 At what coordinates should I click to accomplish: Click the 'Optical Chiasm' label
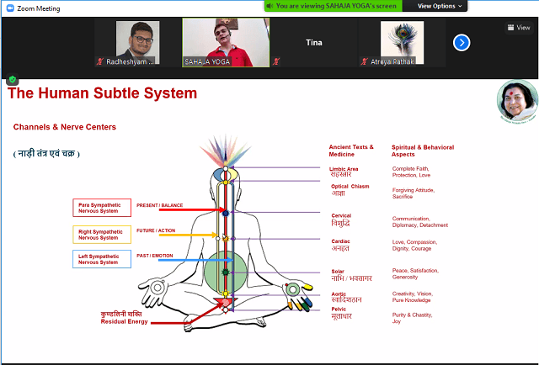pyautogui.click(x=350, y=186)
